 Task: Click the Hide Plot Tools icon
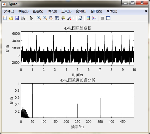point(102,18)
